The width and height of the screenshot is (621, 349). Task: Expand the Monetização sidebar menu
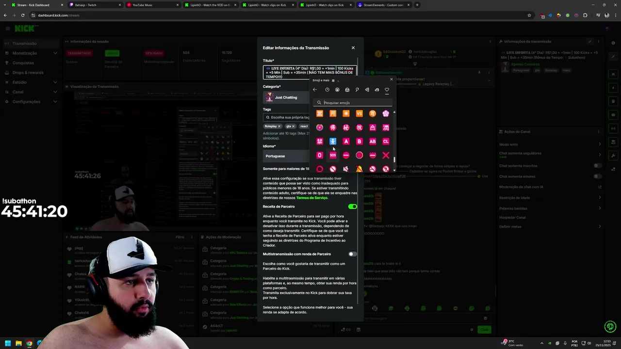(x=31, y=53)
